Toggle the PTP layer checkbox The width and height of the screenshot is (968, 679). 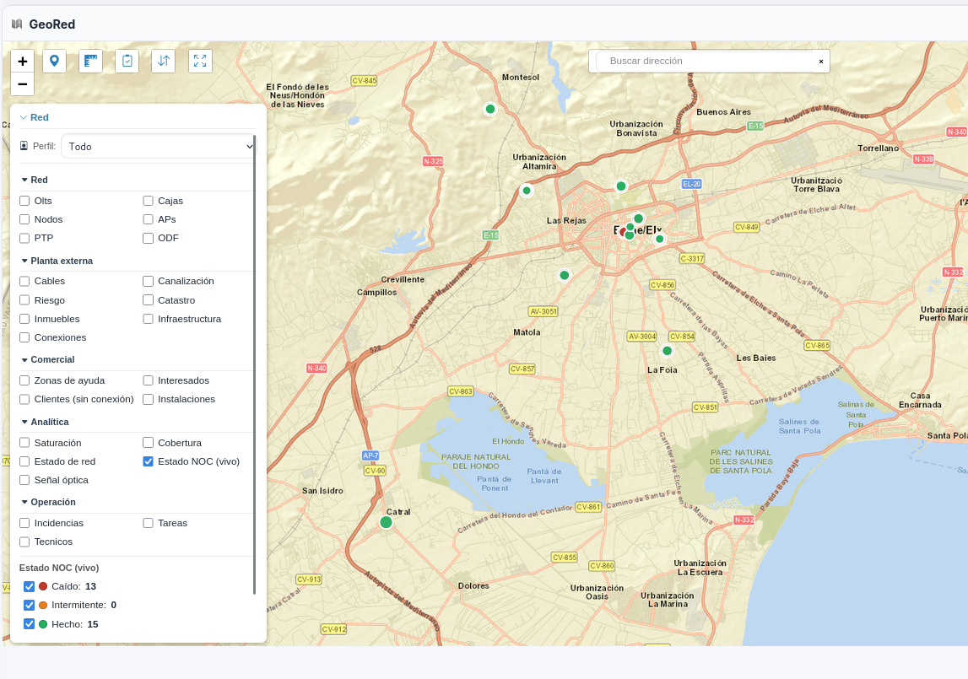click(24, 238)
